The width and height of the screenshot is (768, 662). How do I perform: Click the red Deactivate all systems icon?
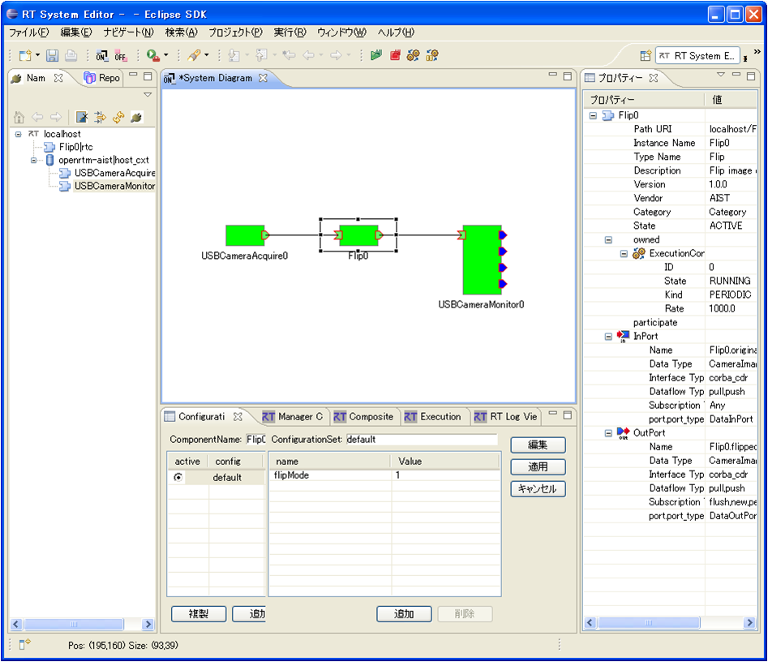(395, 55)
